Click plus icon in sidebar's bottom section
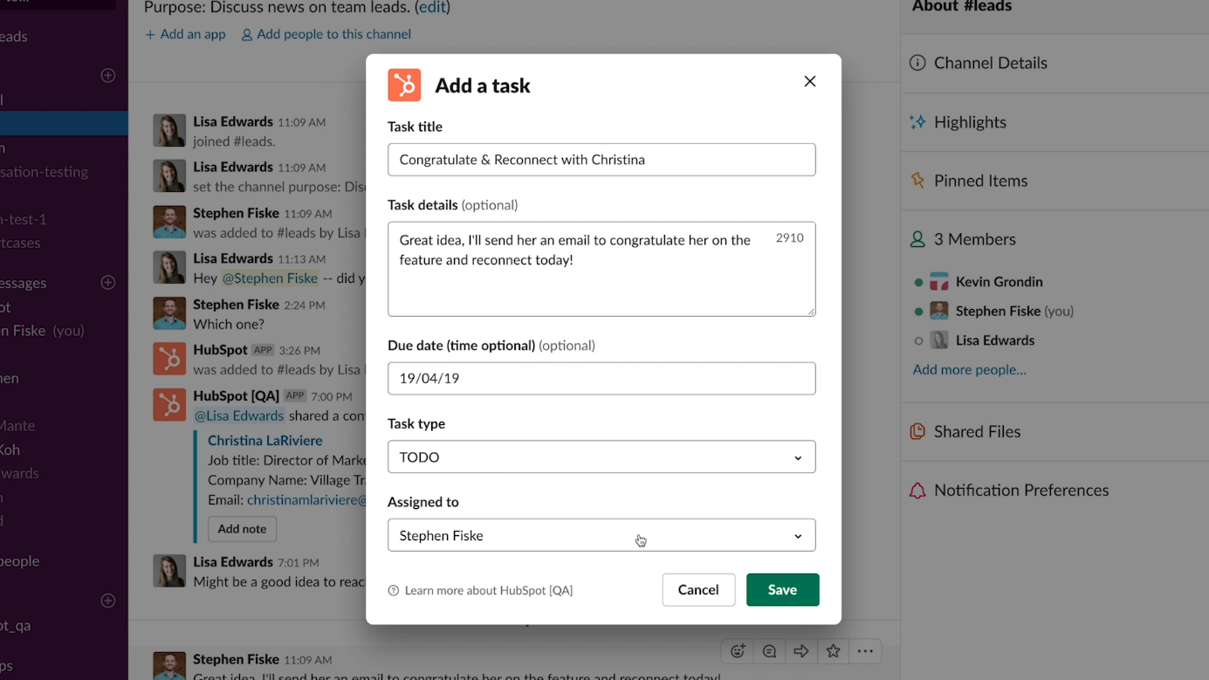The height and width of the screenshot is (680, 1209). [108, 601]
